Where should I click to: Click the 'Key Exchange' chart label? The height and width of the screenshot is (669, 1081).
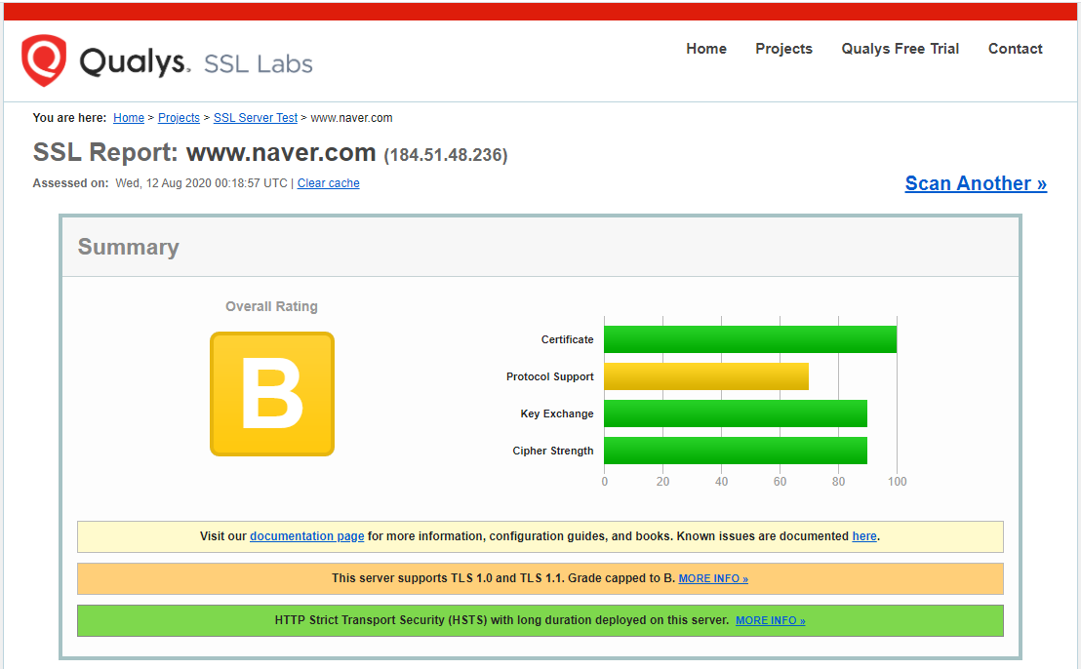(557, 414)
